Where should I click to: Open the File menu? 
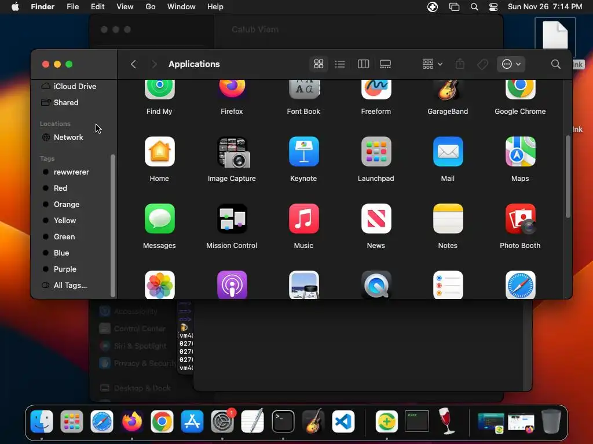coord(72,7)
